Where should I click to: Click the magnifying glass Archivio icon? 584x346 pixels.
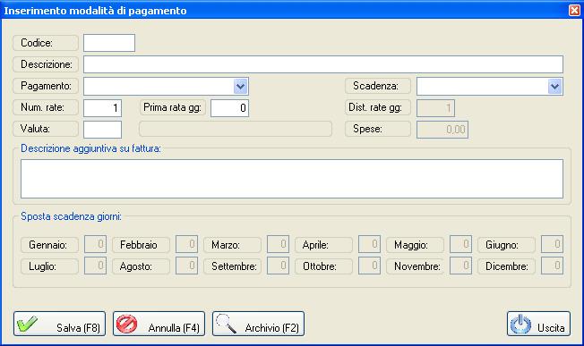226,324
